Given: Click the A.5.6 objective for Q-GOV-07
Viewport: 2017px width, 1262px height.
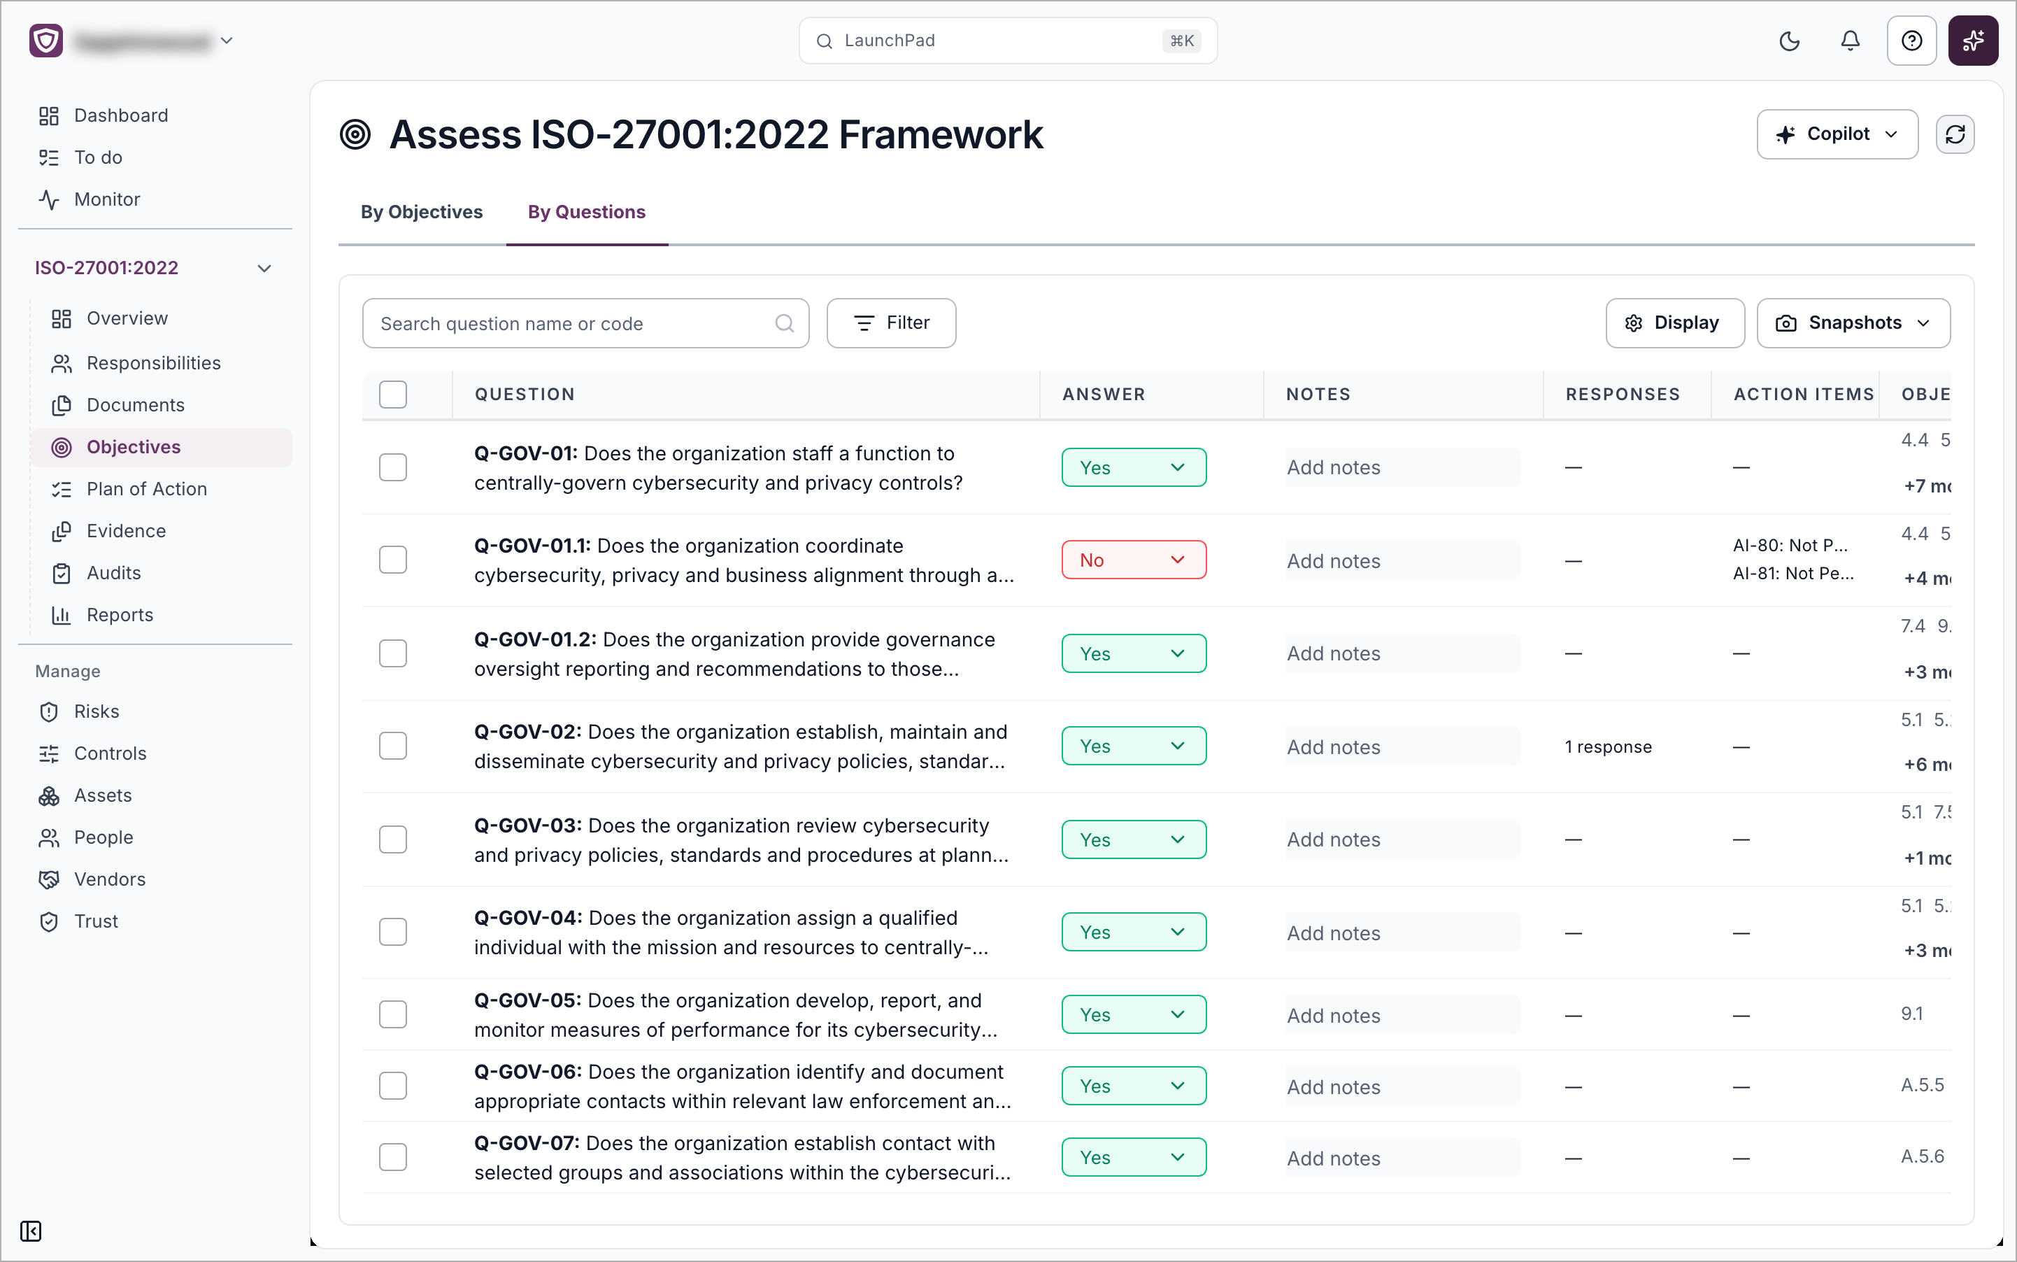Looking at the screenshot, I should coord(1922,1156).
